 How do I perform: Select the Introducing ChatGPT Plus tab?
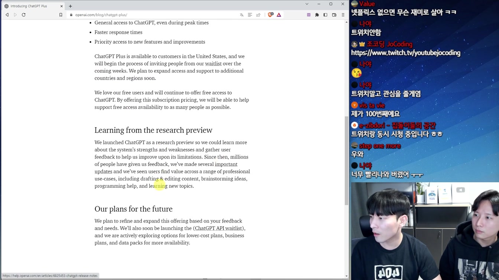click(x=33, y=6)
